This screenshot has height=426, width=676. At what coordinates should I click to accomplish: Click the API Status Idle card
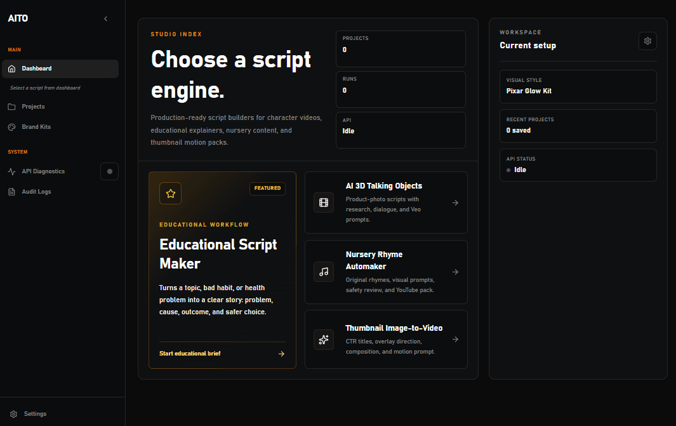578,165
